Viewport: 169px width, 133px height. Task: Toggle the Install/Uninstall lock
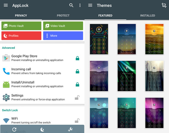77,85
